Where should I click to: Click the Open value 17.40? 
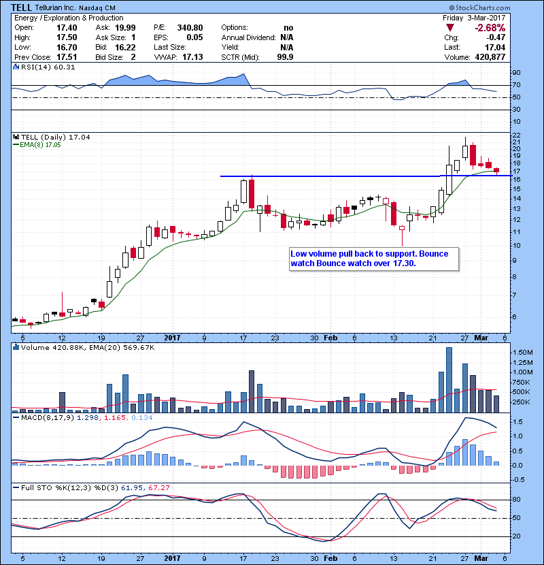point(67,28)
